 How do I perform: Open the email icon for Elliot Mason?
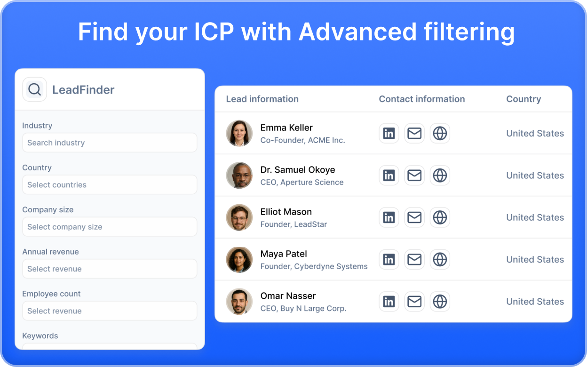[x=414, y=217]
